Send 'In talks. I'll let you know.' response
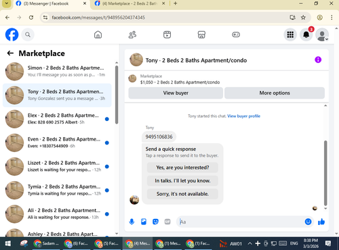 tap(182, 180)
